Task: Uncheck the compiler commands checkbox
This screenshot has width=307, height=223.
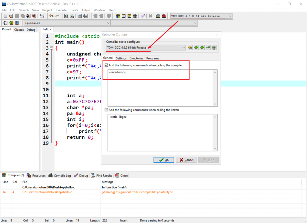Action: pyautogui.click(x=106, y=65)
